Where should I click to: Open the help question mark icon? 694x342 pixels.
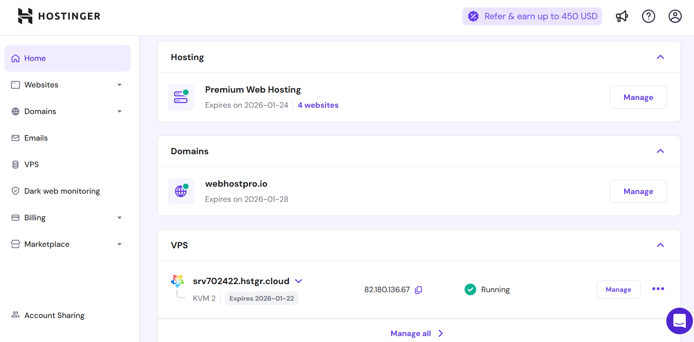[648, 16]
